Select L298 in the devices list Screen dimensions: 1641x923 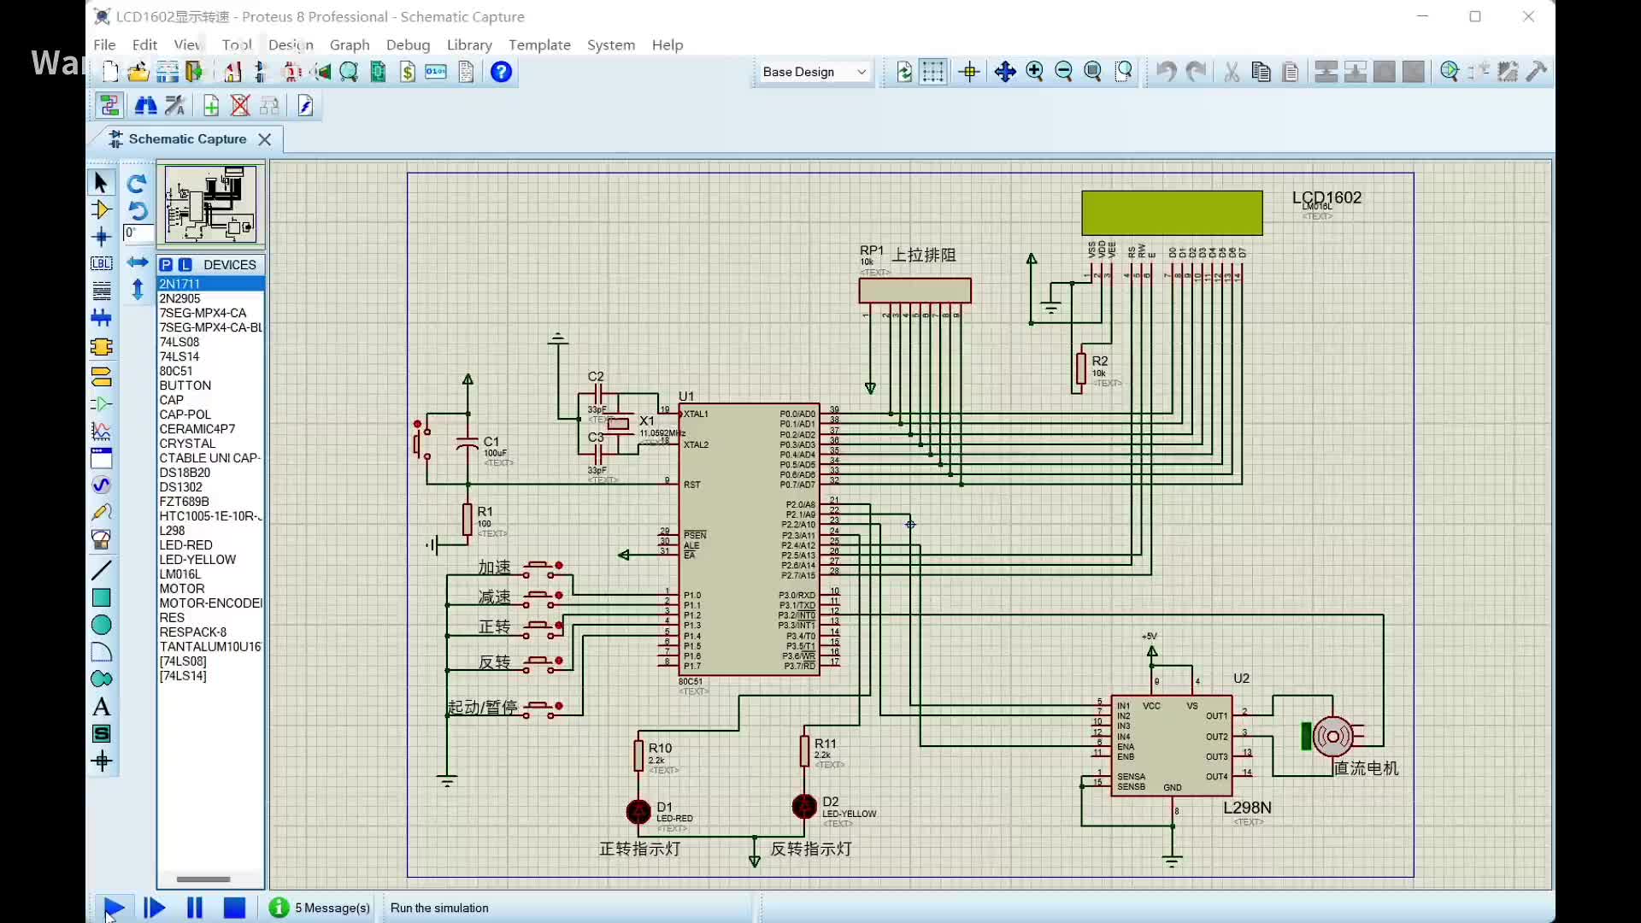pos(210,531)
